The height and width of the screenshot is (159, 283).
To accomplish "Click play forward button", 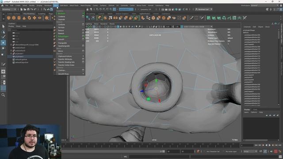I will pos(270,145).
